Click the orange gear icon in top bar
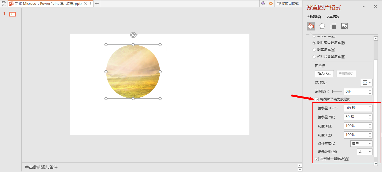 click(x=271, y=3)
